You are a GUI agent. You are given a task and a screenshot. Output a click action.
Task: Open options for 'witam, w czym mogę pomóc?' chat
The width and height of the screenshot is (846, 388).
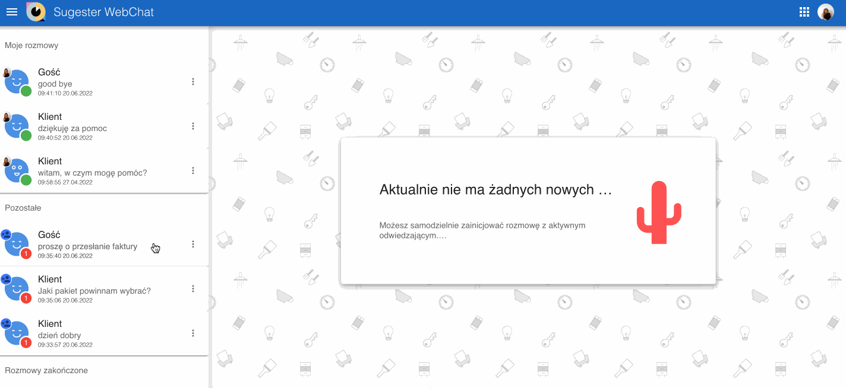[193, 171]
